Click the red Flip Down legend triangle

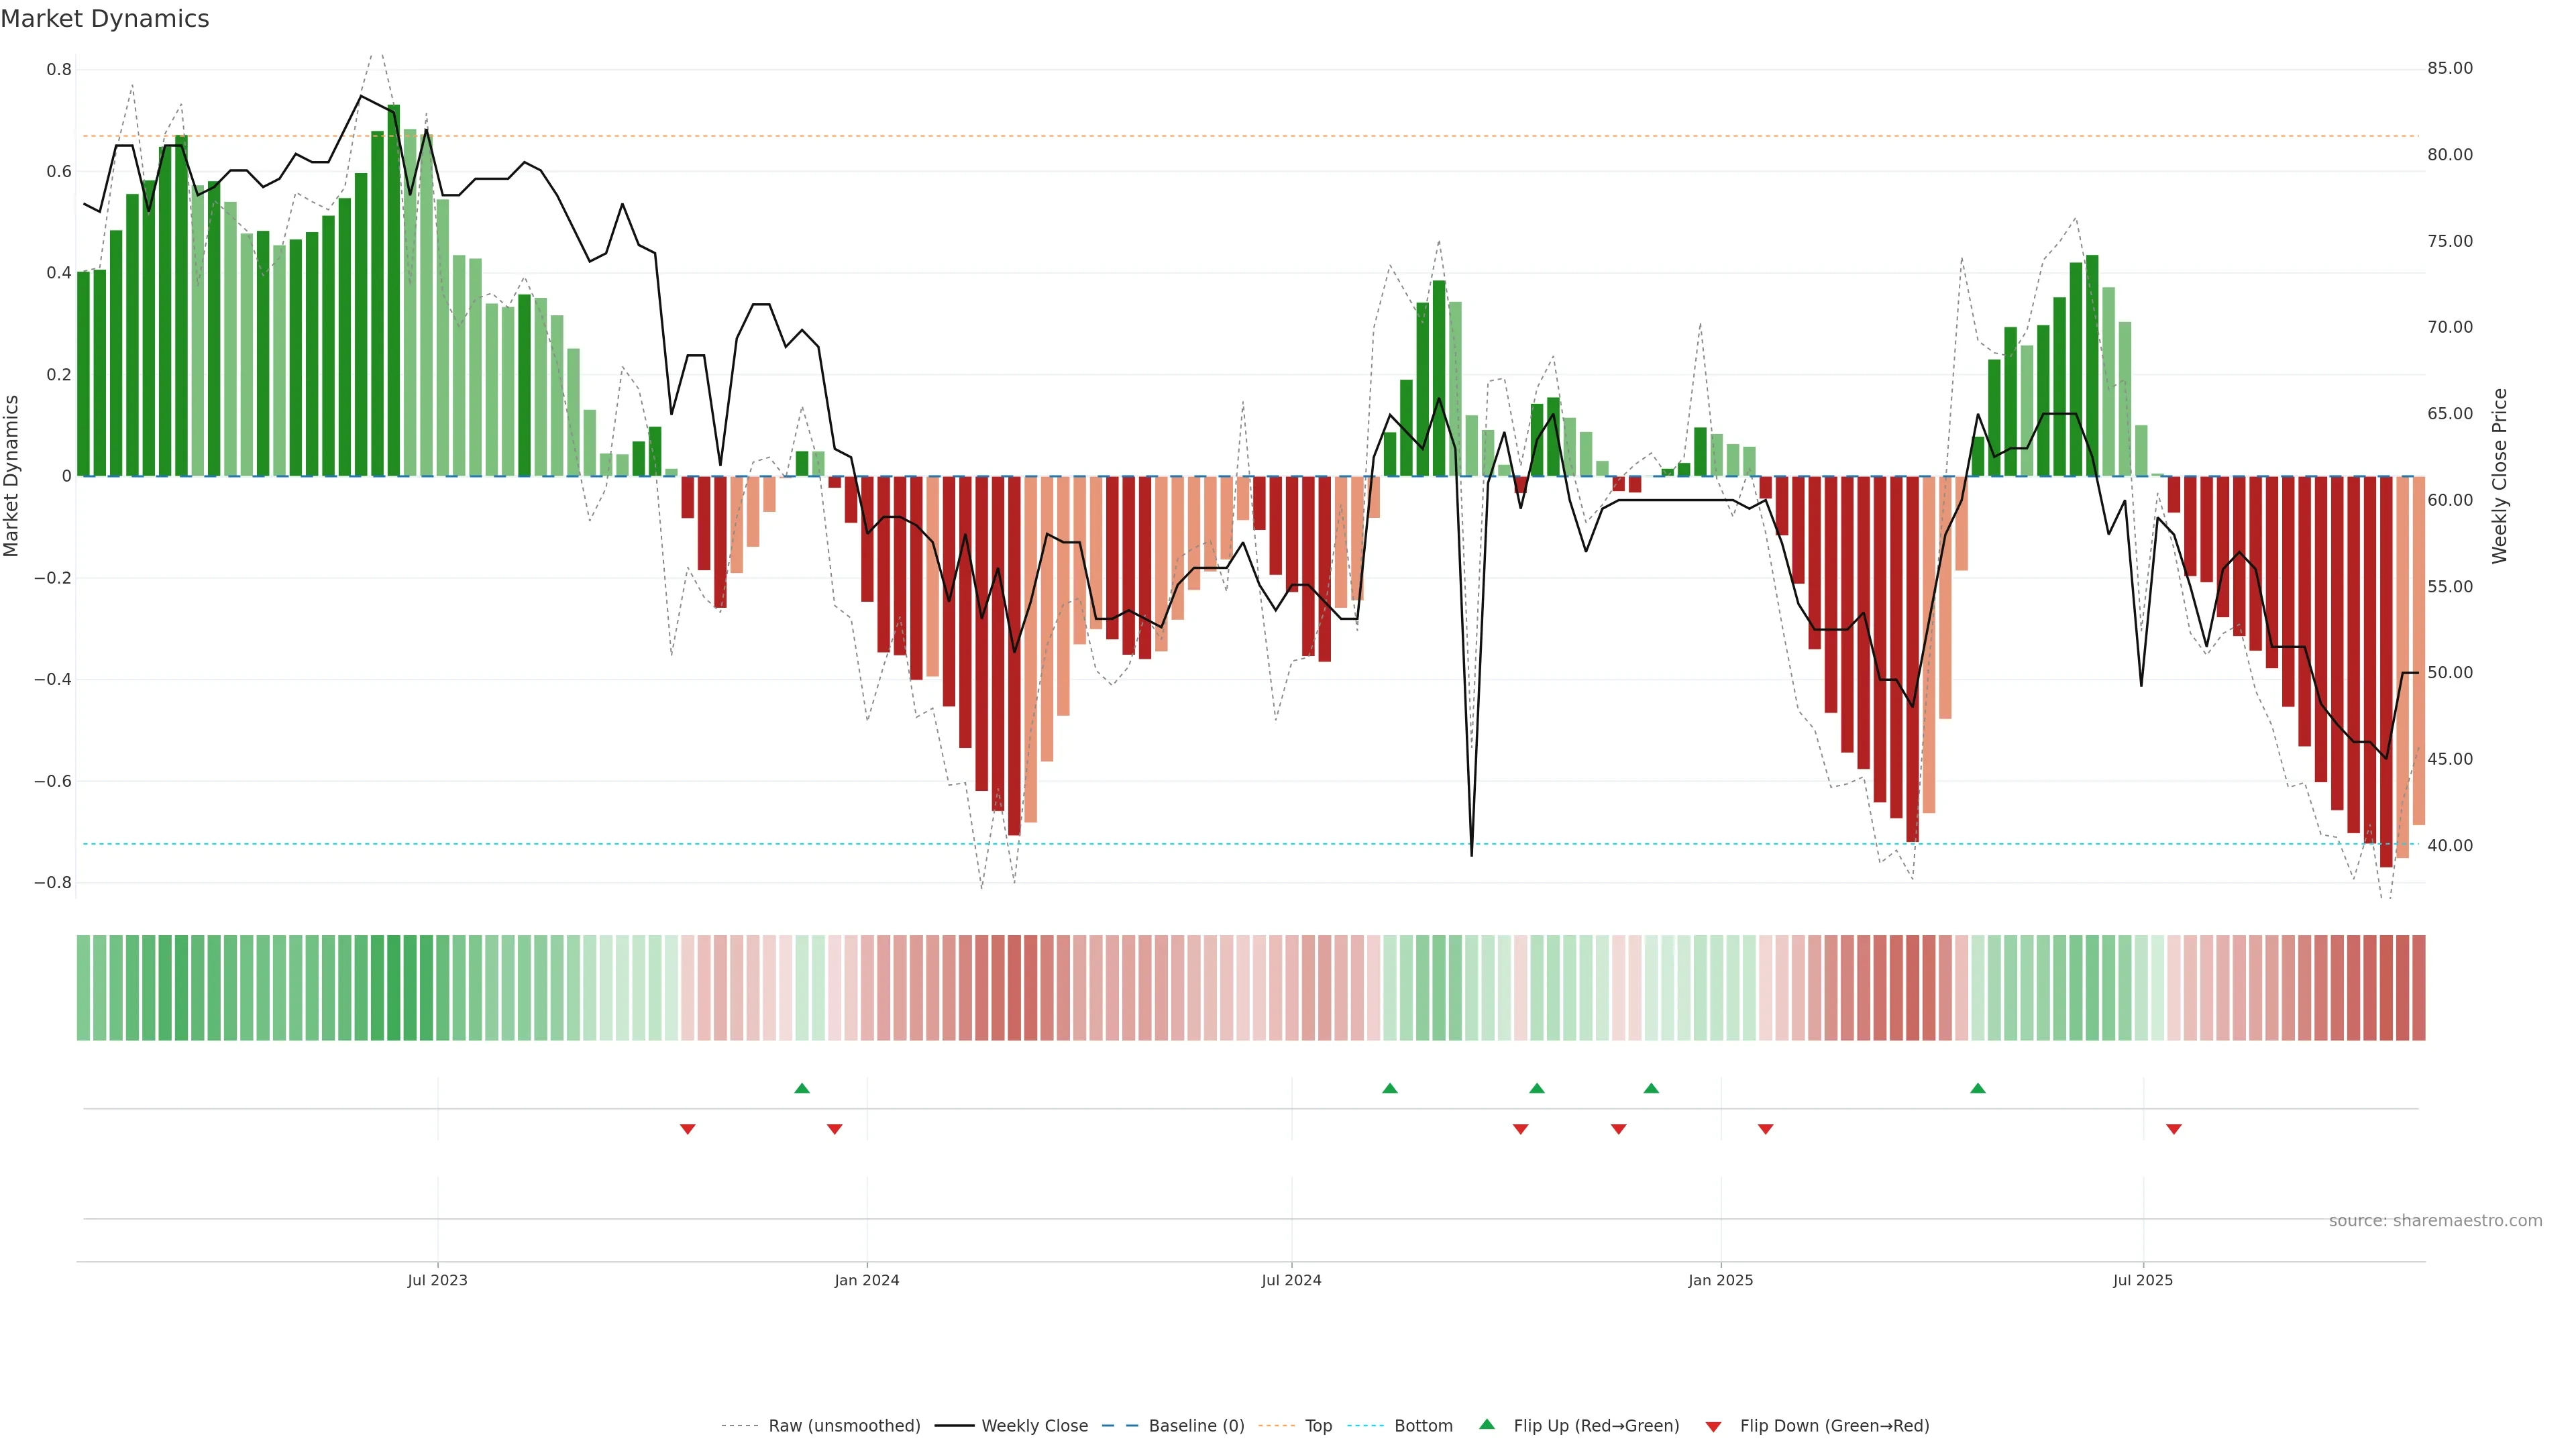[1713, 1426]
